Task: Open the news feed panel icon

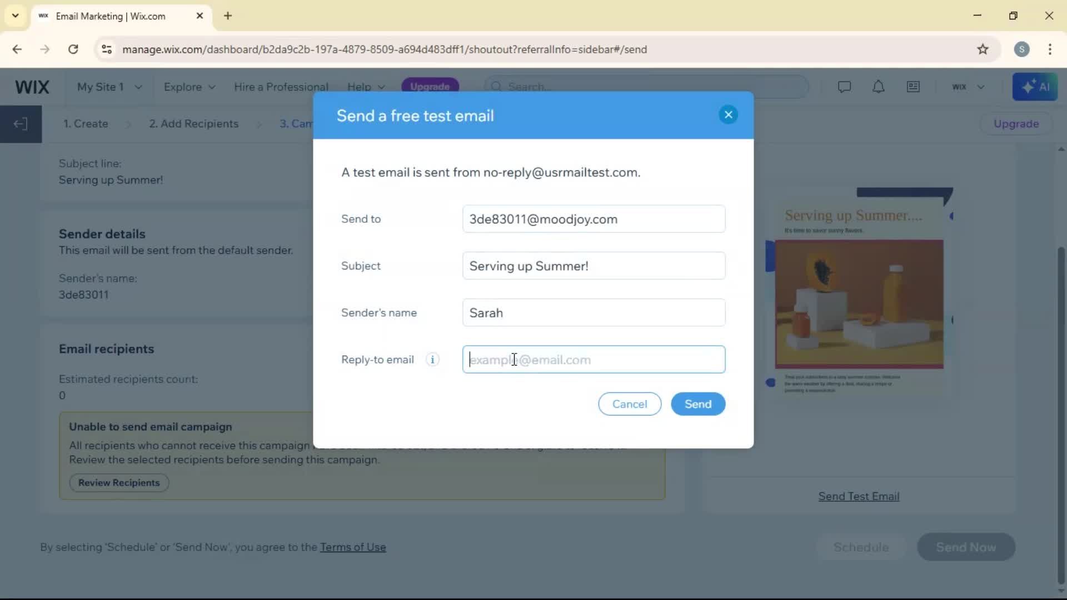Action: 913,87
